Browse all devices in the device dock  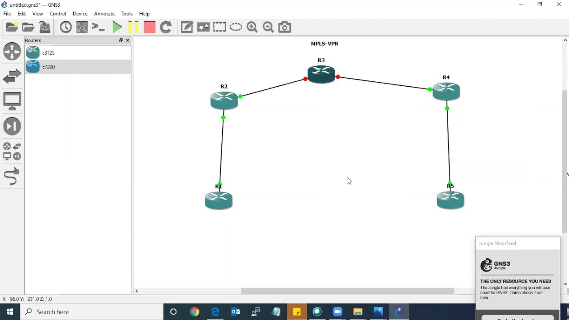point(12,151)
